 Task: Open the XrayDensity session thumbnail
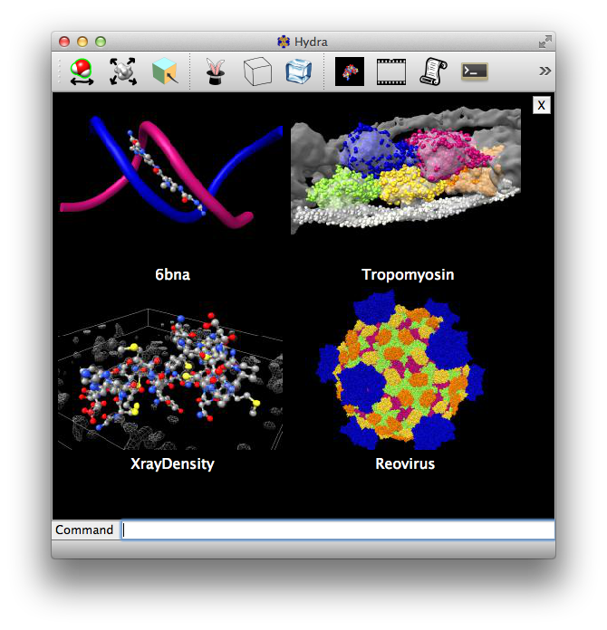point(171,378)
